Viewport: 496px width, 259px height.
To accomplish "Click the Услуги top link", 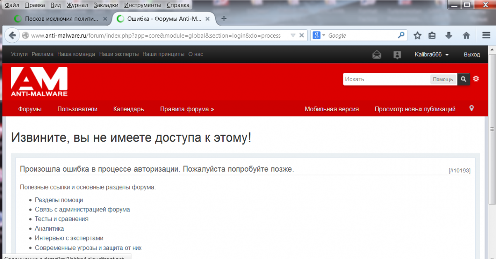I will [19, 54].
